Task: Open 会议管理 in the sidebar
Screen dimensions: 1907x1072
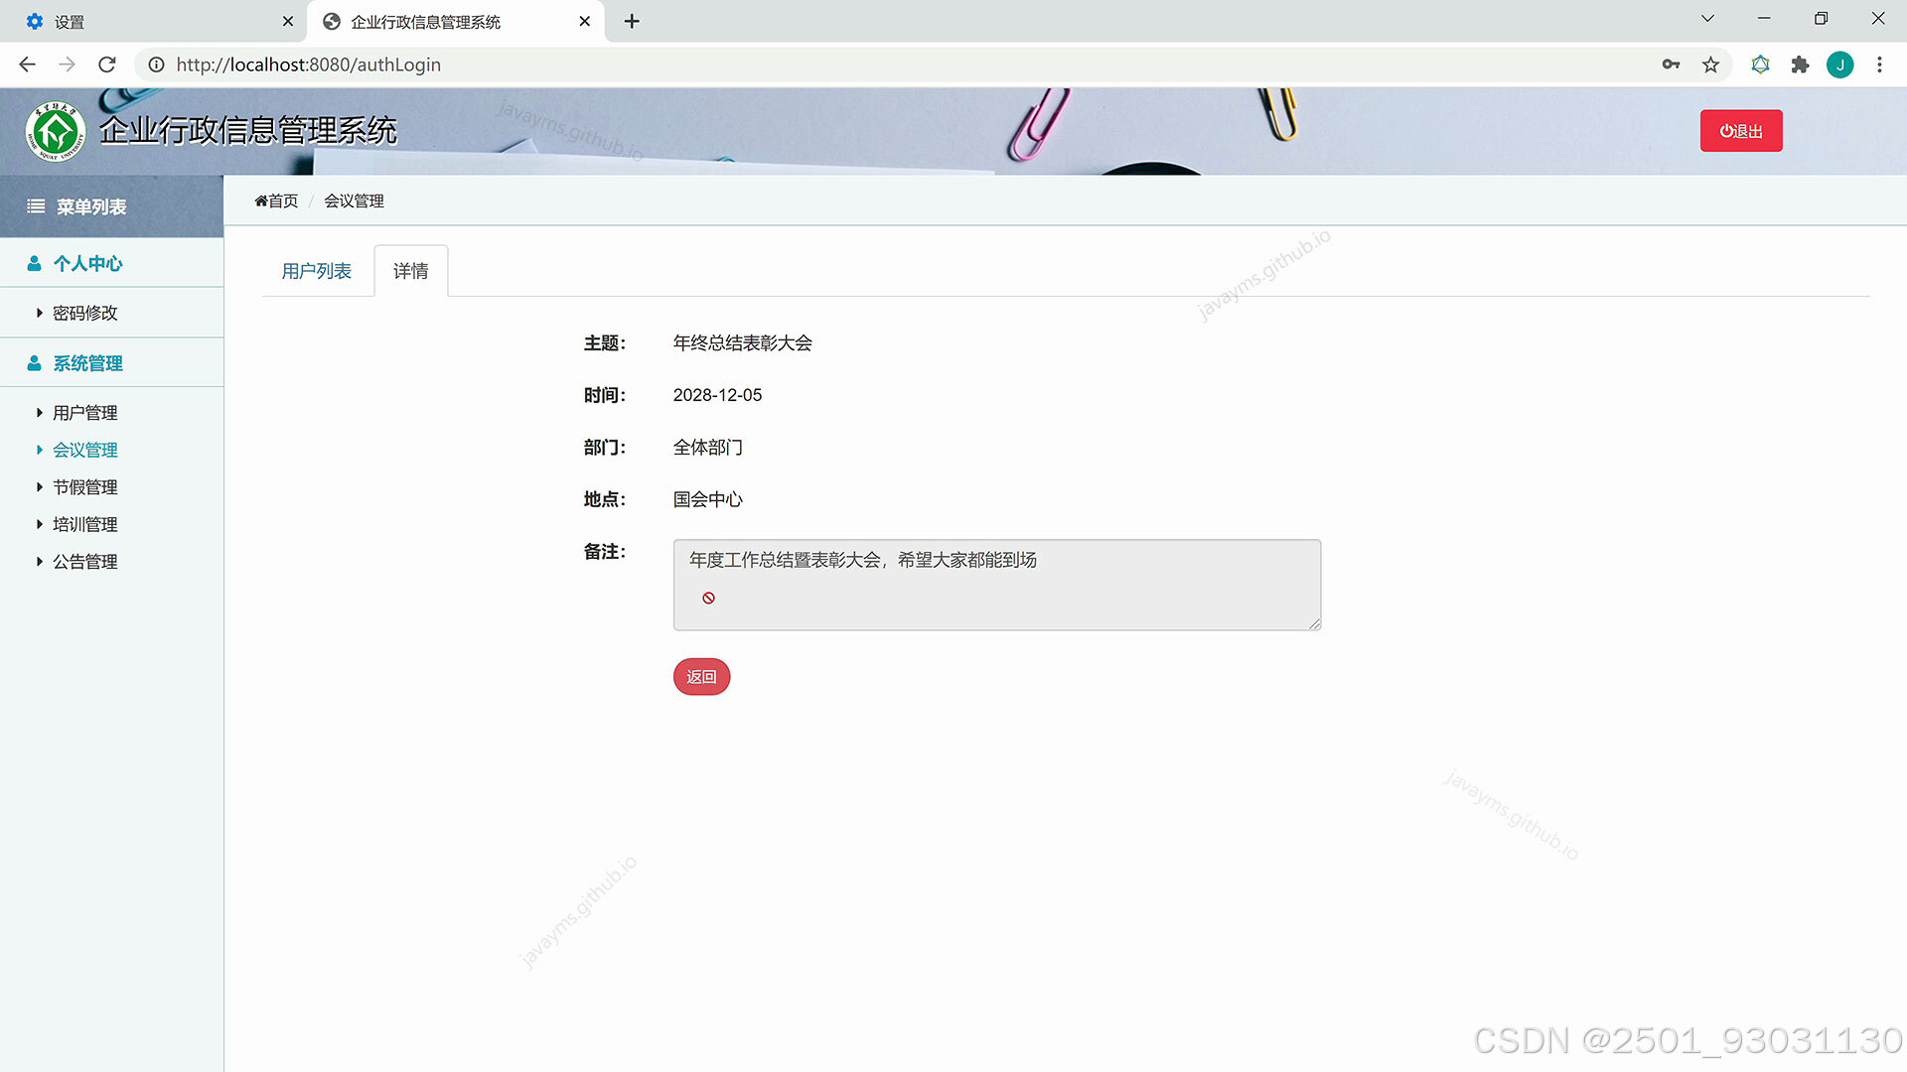Action: (84, 450)
